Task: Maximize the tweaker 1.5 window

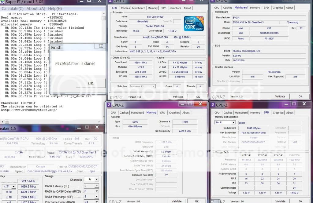Action: [87, 127]
